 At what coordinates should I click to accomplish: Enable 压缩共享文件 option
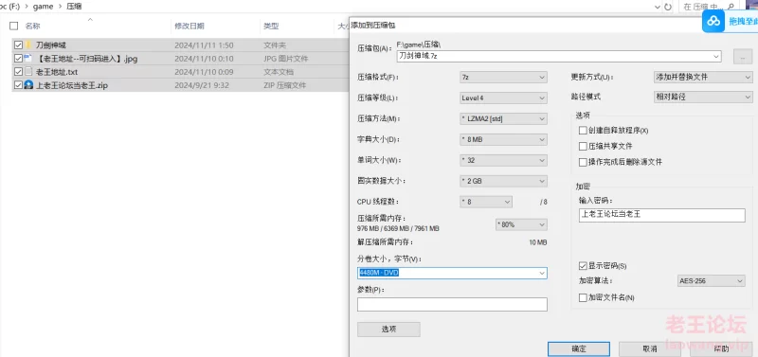pyautogui.click(x=583, y=146)
